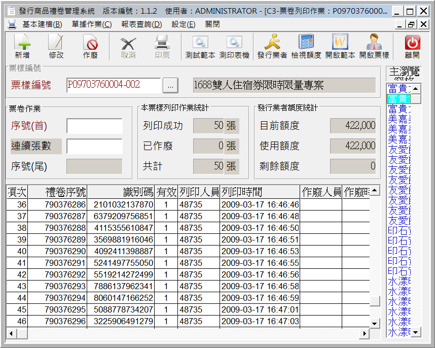This screenshot has height=348, width=435.
Task: Click the 列印人員 column header
Action: point(199,192)
